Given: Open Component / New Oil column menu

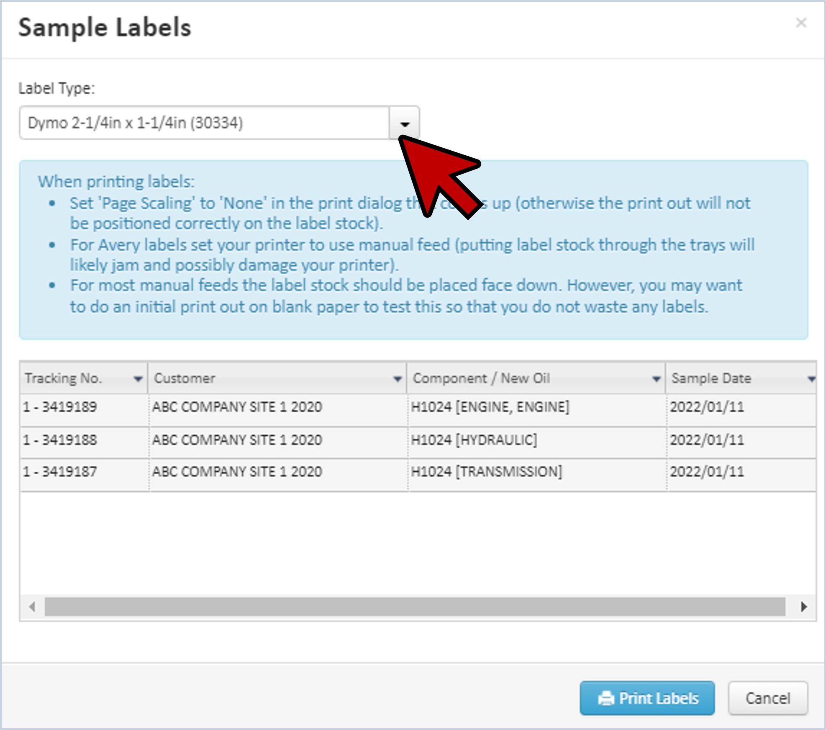Looking at the screenshot, I should tap(656, 379).
